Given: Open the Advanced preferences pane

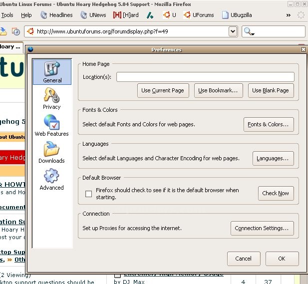Looking at the screenshot, I should tap(51, 179).
